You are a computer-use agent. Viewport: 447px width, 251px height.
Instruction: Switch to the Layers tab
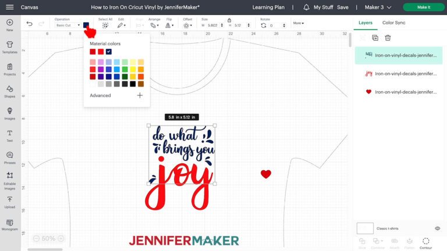366,23
